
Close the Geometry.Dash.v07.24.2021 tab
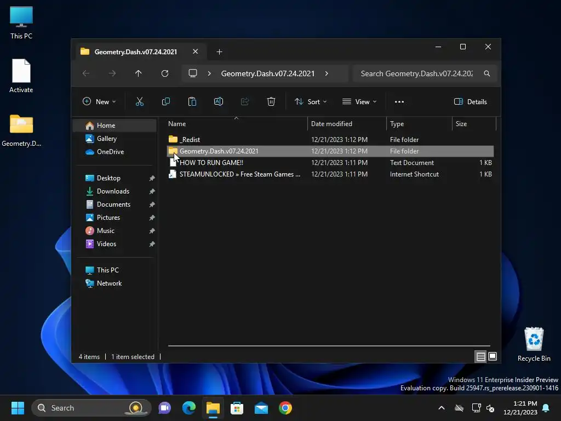(196, 52)
